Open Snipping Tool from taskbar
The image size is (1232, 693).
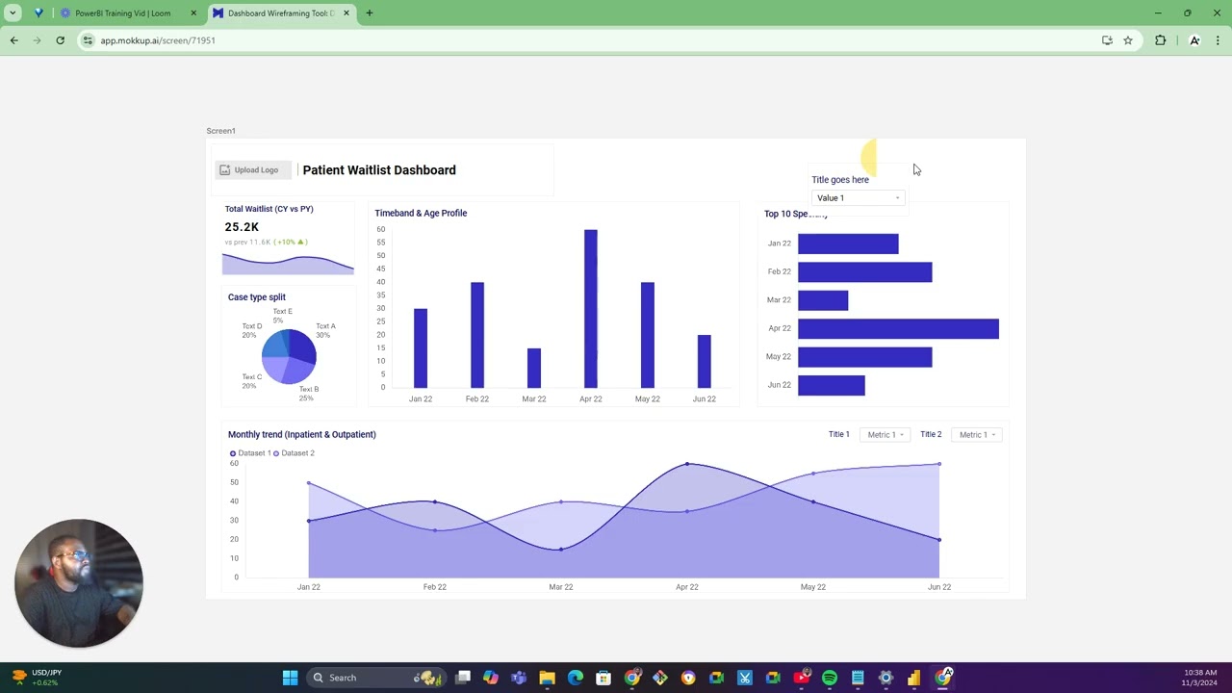coord(745,678)
